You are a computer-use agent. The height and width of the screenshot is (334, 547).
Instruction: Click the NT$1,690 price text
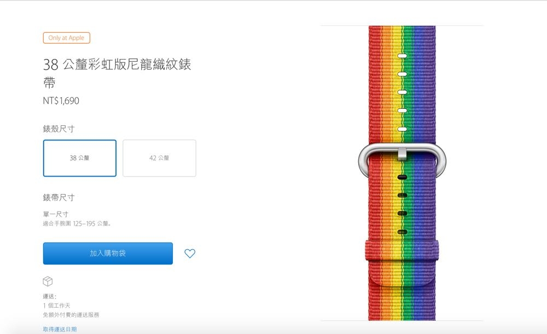point(61,101)
